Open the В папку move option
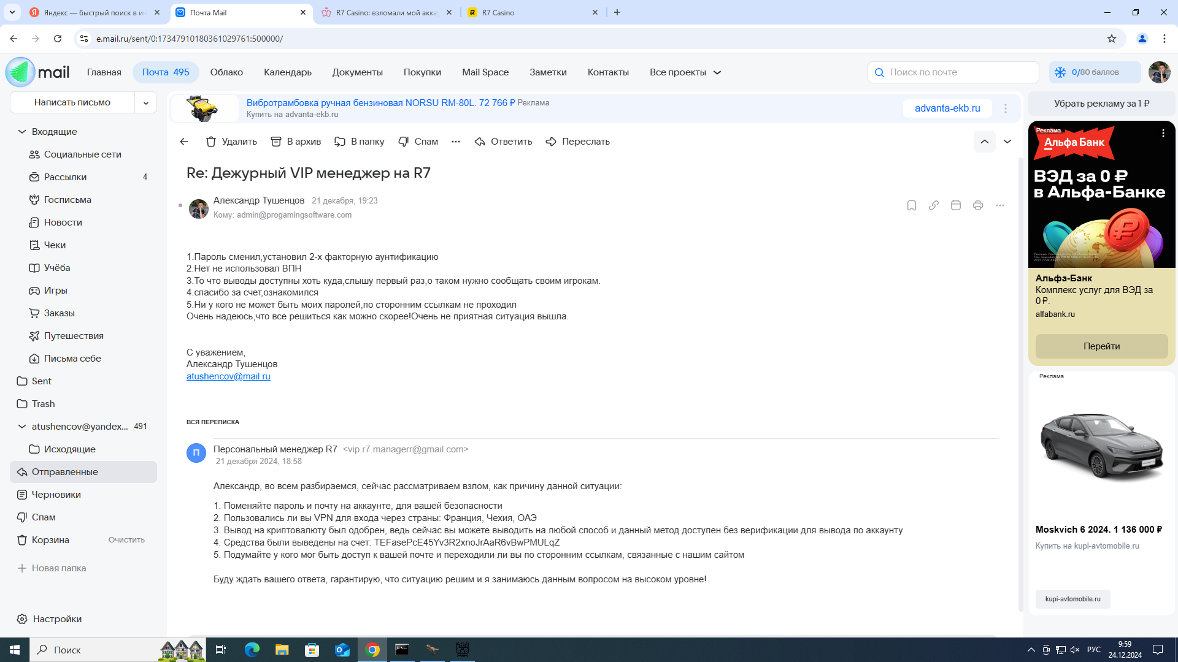 pos(359,142)
